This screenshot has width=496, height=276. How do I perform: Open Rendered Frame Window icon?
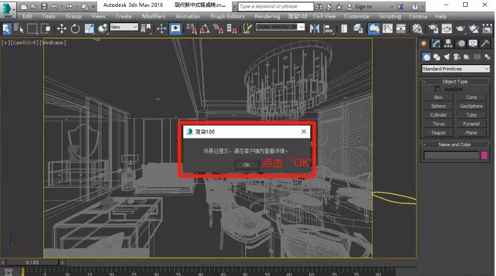pos(446,29)
